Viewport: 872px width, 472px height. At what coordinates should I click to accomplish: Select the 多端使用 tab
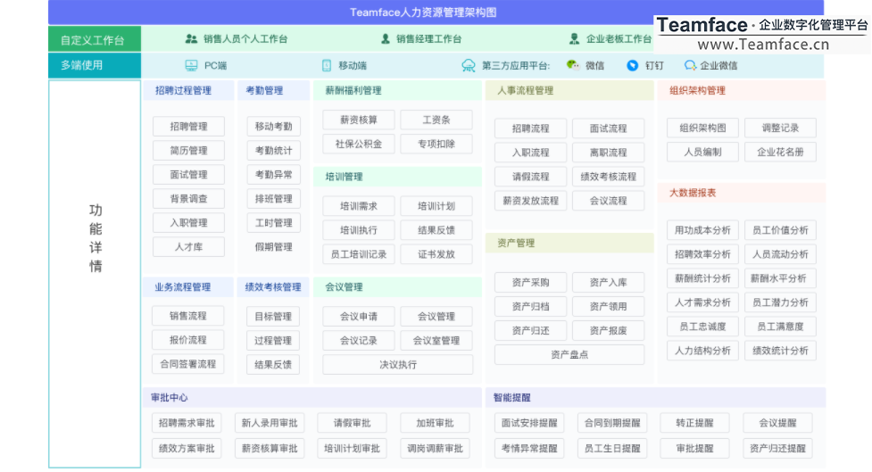pos(94,65)
